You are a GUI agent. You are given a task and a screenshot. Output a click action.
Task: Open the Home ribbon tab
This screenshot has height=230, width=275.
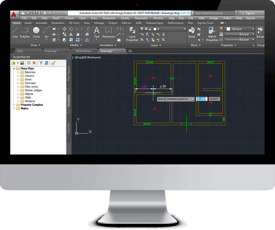tap(16, 23)
